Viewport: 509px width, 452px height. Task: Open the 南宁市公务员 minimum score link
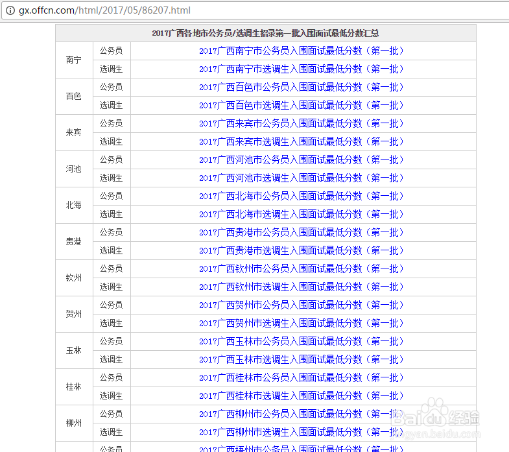coord(302,51)
